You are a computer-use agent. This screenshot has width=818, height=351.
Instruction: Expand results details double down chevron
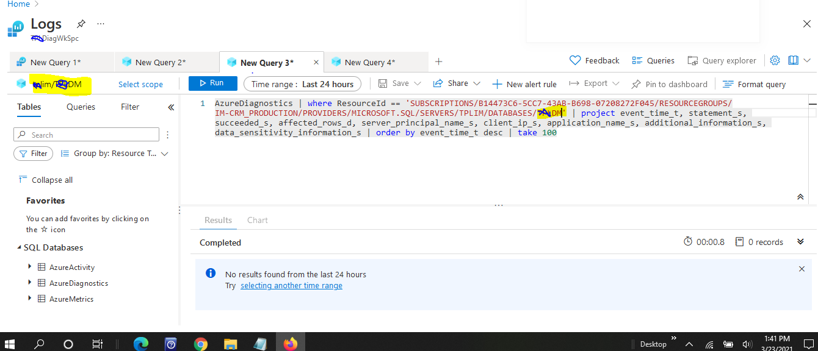point(800,242)
